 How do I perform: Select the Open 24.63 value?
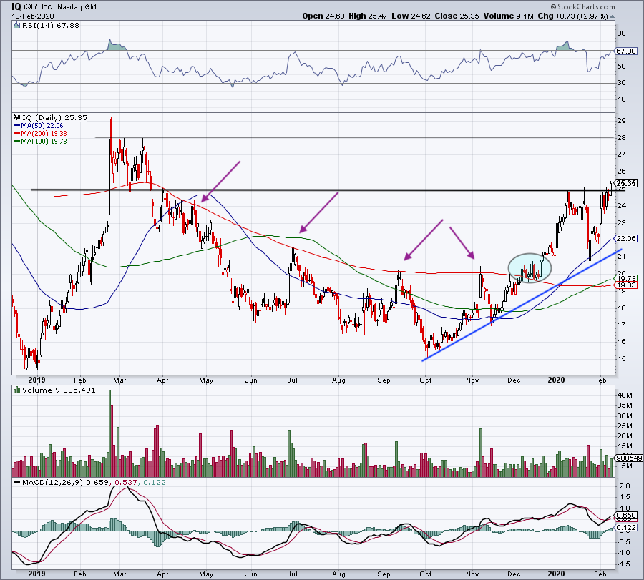point(323,16)
